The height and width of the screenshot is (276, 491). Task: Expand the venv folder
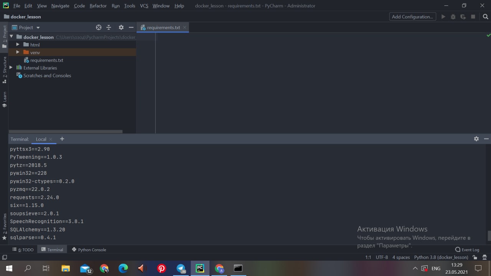coord(18,52)
